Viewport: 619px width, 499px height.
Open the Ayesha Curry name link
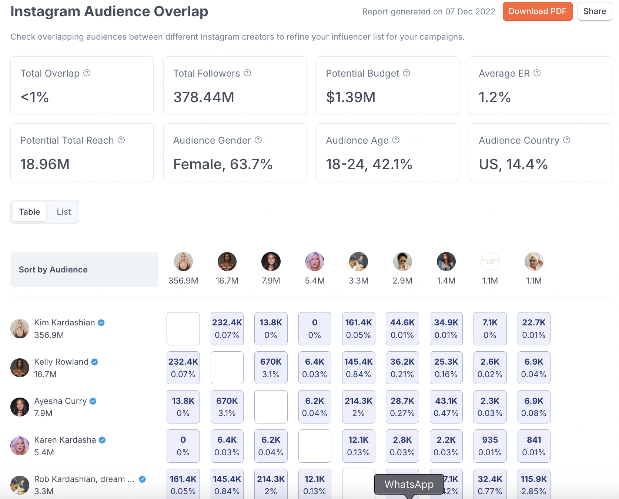pyautogui.click(x=60, y=401)
